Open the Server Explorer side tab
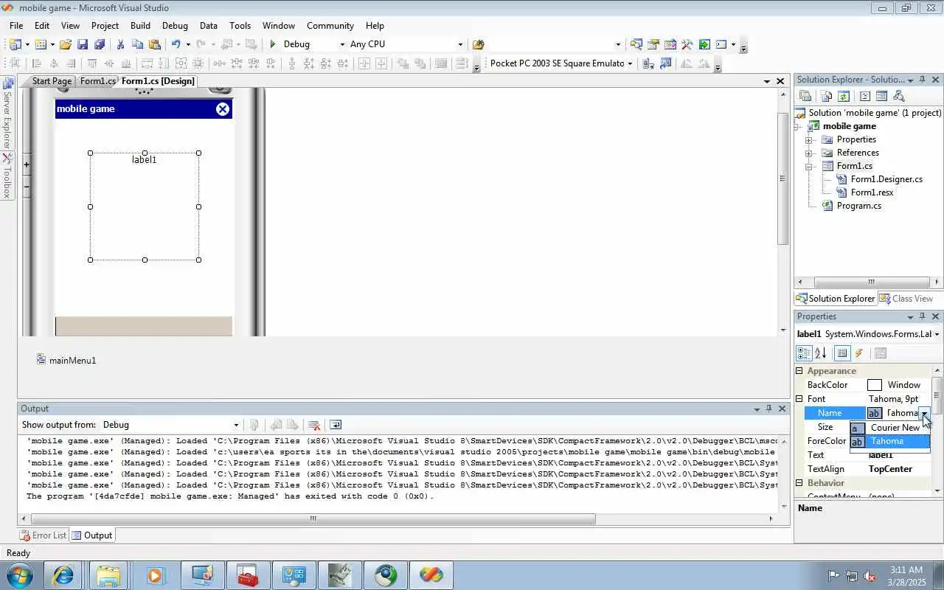 pos(7,113)
